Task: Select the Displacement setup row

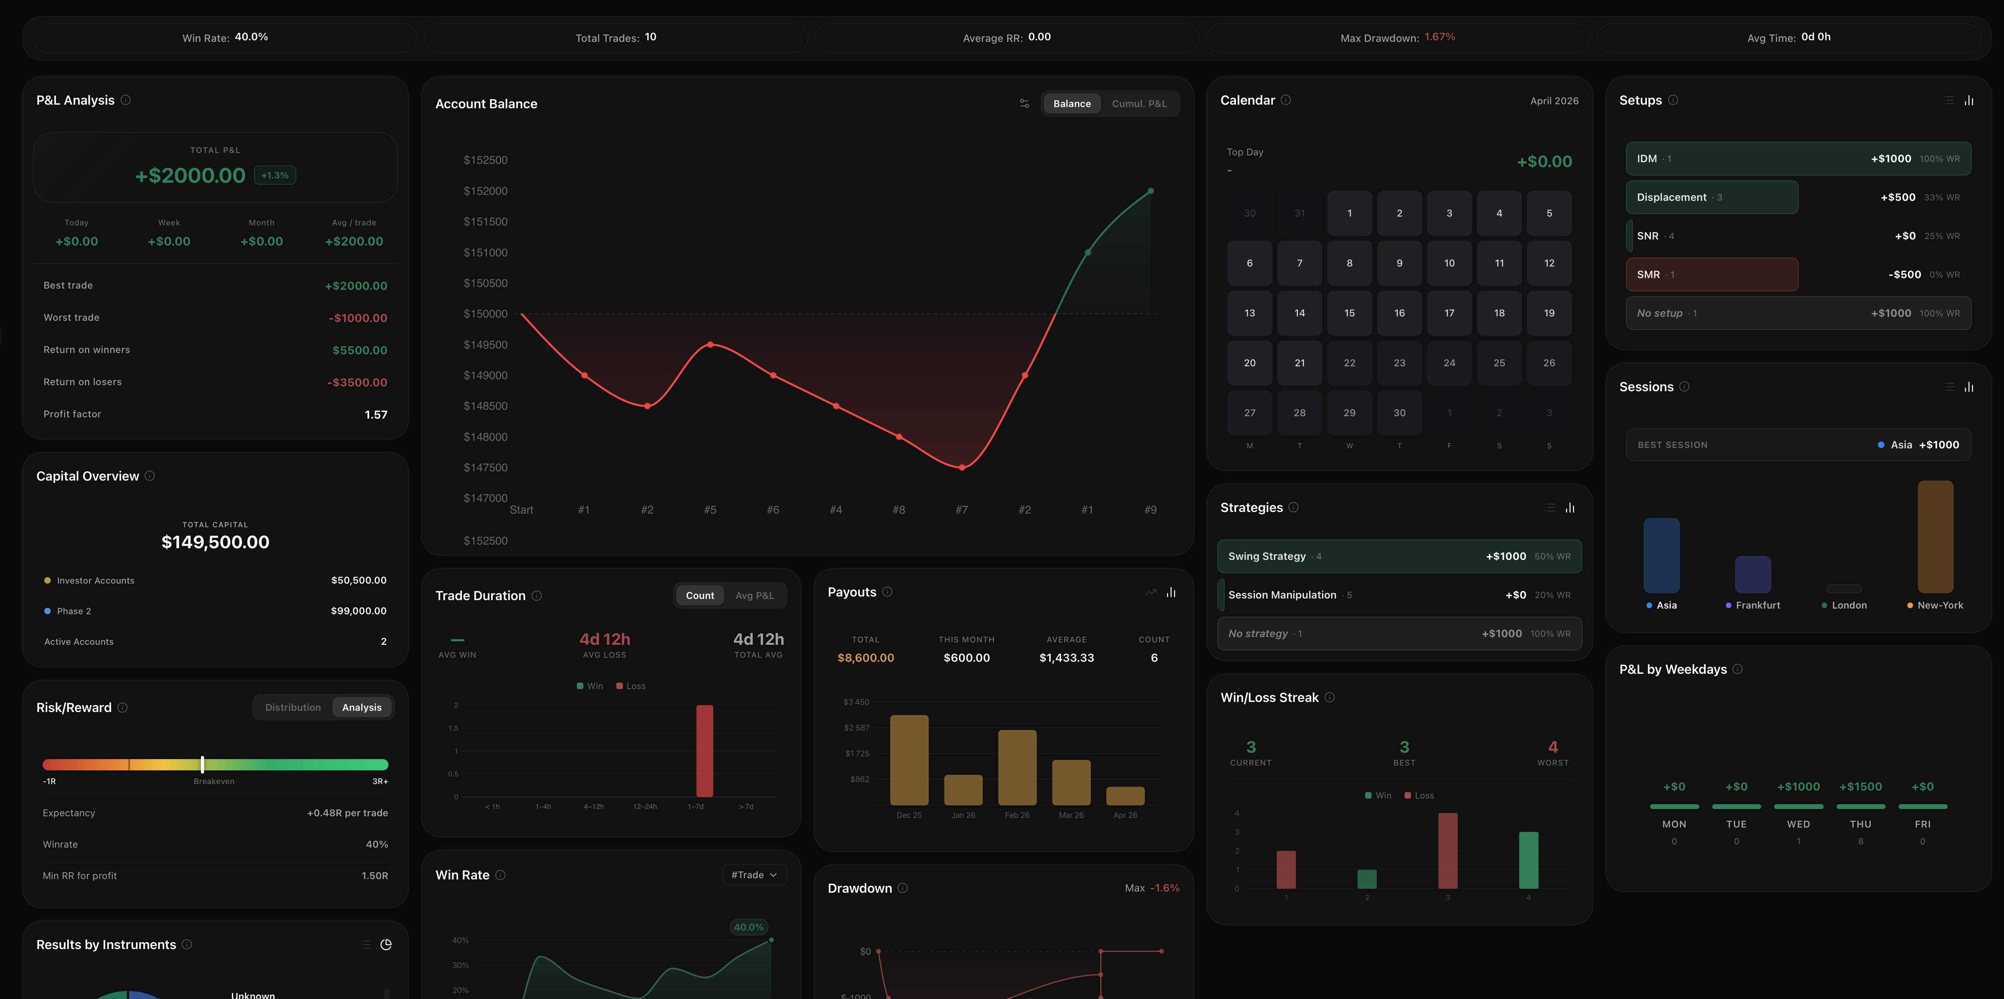Action: pyautogui.click(x=1798, y=197)
